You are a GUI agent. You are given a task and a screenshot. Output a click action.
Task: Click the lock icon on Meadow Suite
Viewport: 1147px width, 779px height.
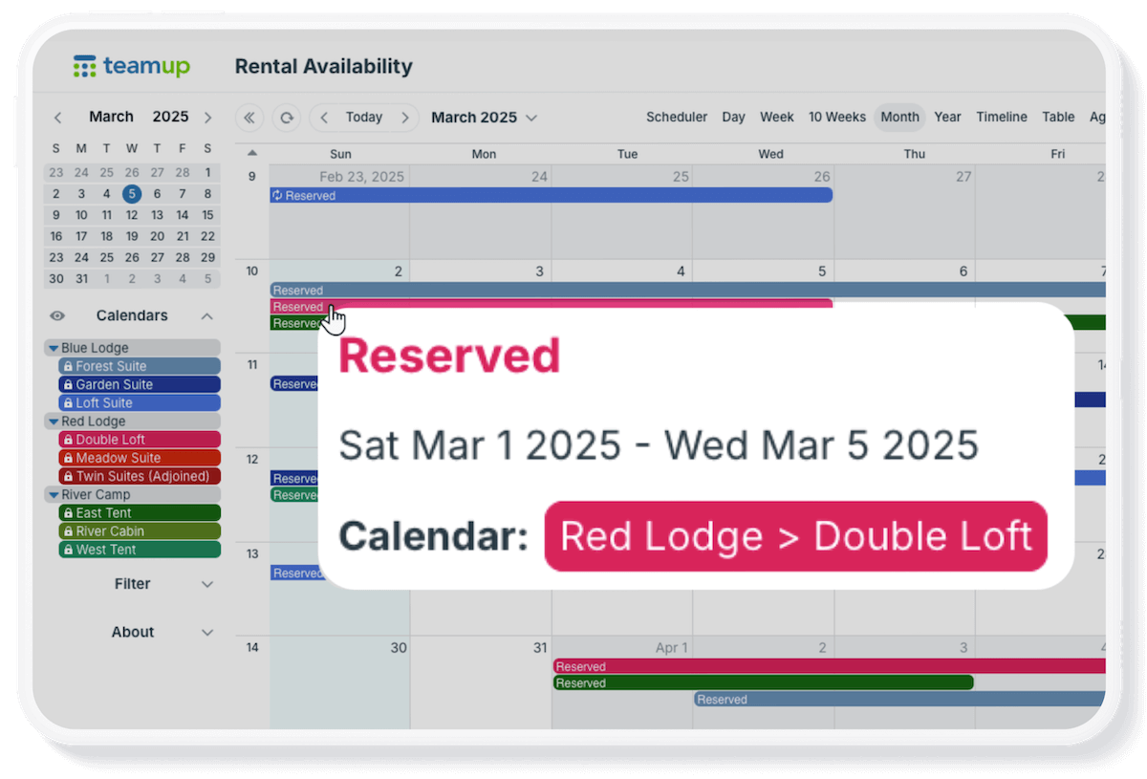click(x=68, y=458)
